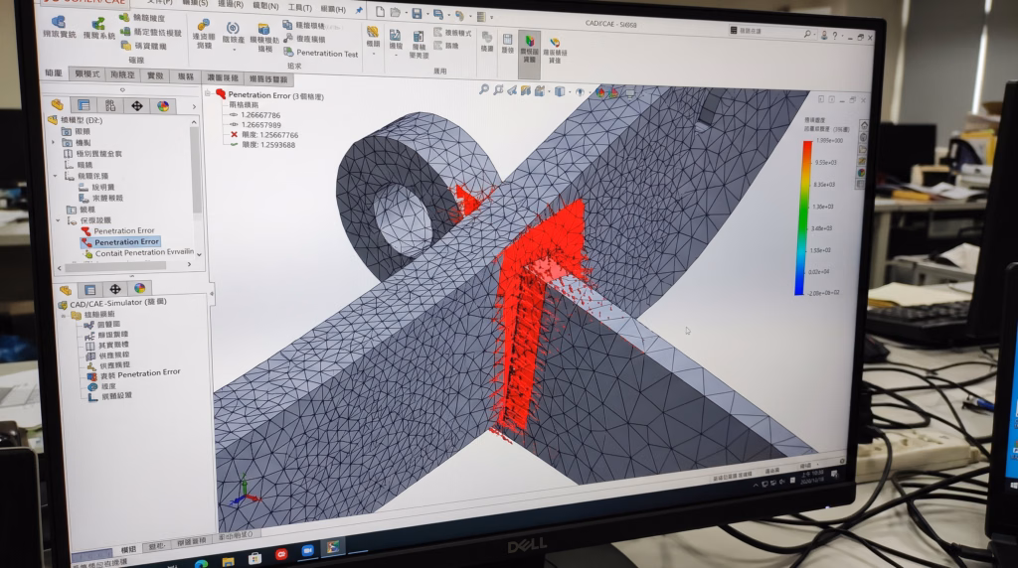
Task: Click the help question-mark icon in title bar
Action: (x=835, y=36)
